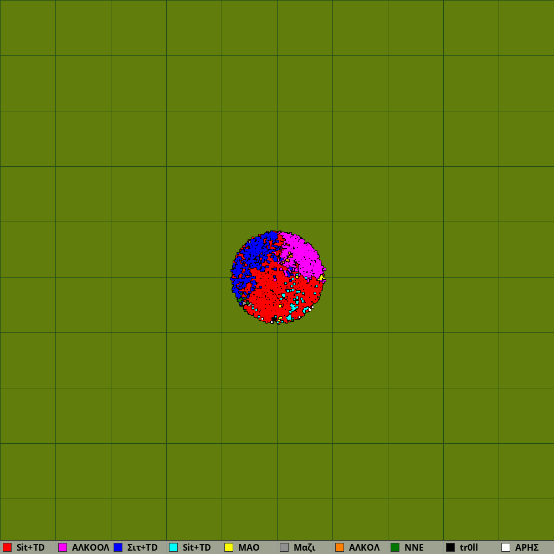The width and height of the screenshot is (554, 554).
Task: Click the cyan legend swatch for Sit+TD
Action: pos(173,547)
